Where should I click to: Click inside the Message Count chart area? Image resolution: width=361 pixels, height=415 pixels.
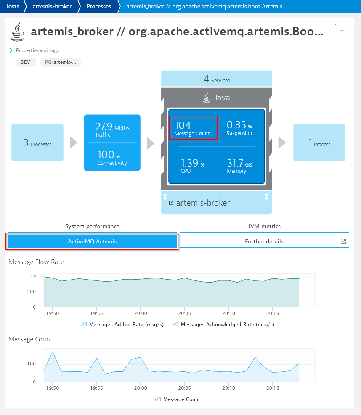[178, 365]
